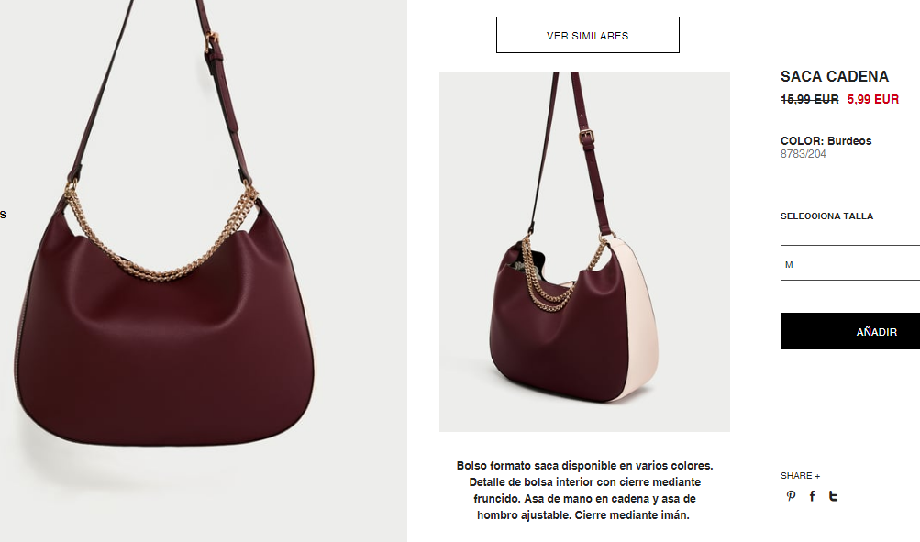Image resolution: width=920 pixels, height=542 pixels.
Task: Click the reference number 8783/204
Action: [804, 154]
